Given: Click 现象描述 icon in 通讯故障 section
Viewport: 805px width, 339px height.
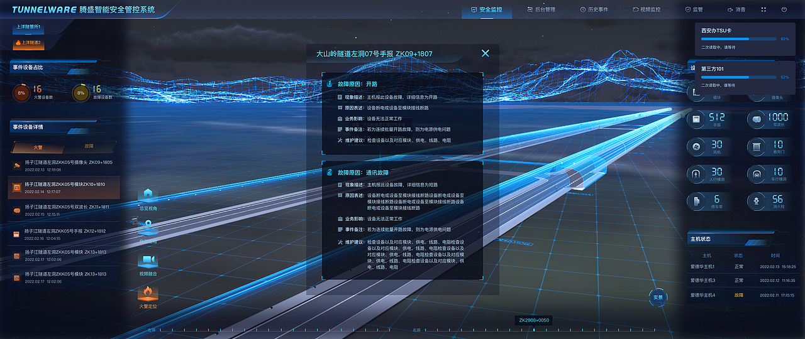Looking at the screenshot, I should click(x=340, y=185).
